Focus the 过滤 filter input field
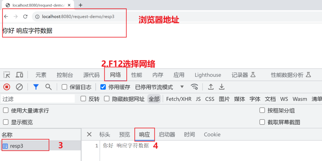This screenshot has width=322, height=161. pos(38,99)
